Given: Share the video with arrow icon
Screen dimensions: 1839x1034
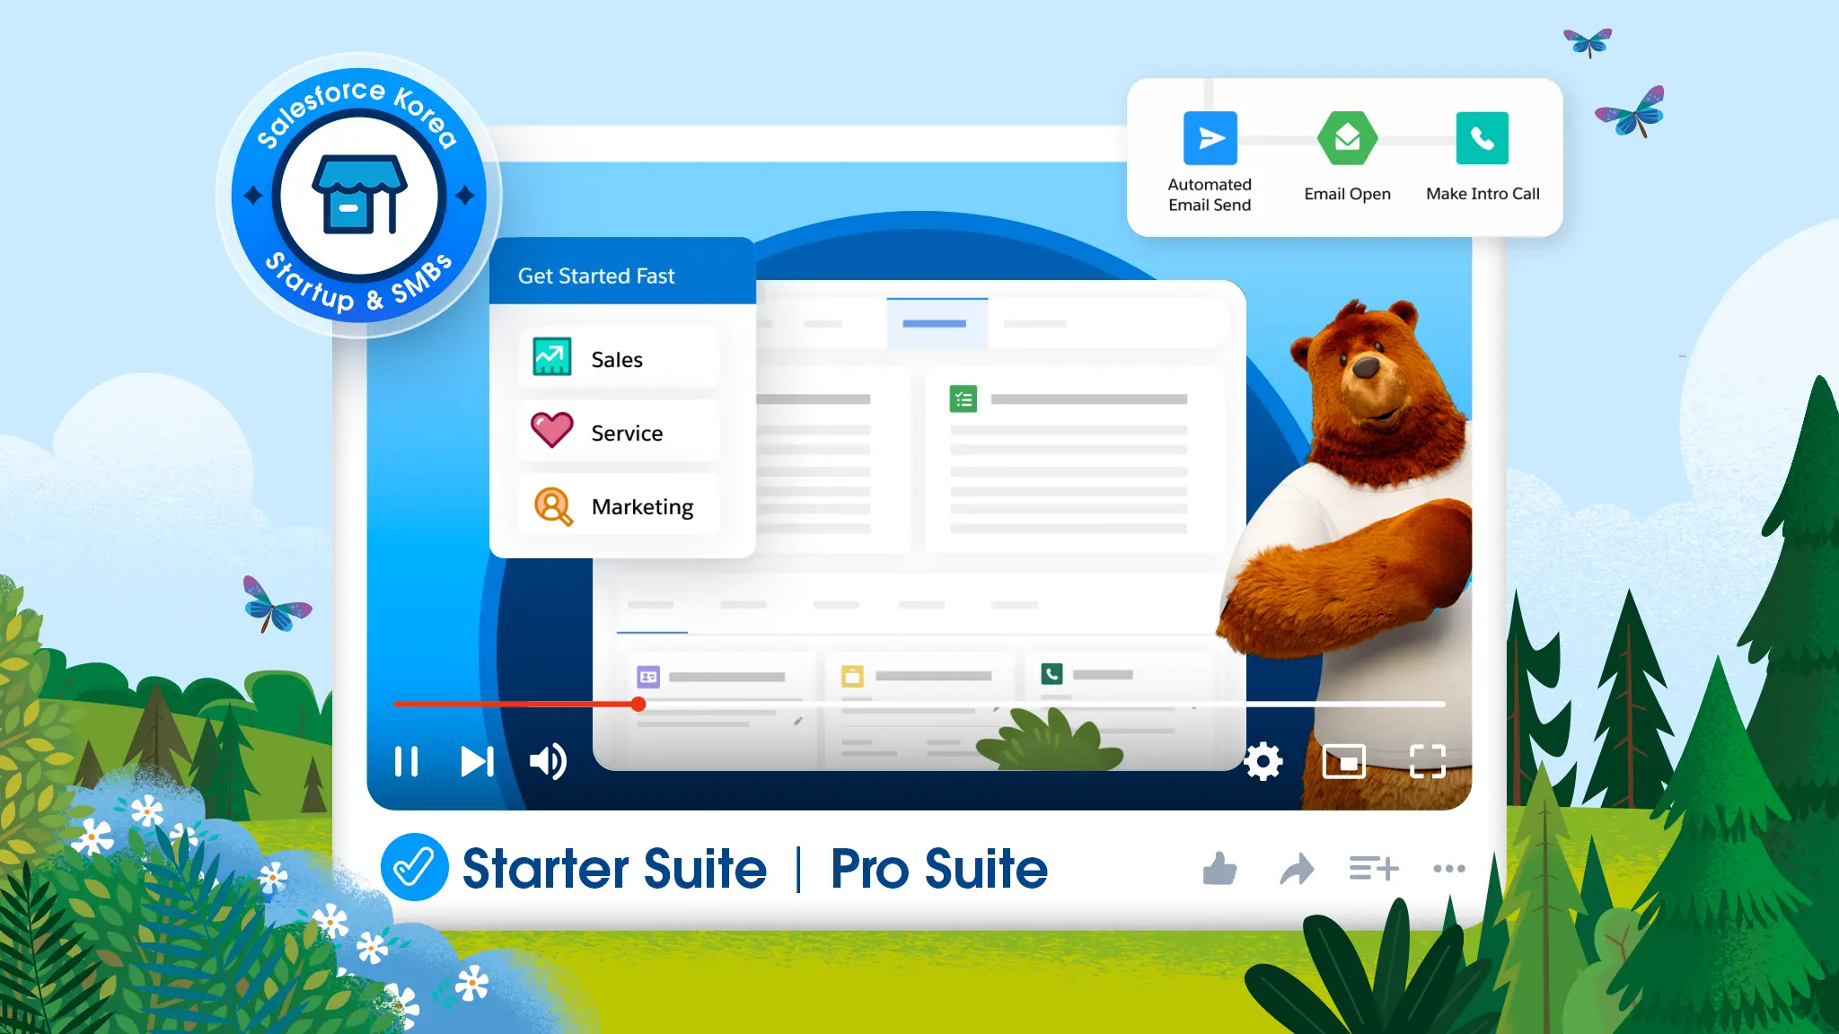Looking at the screenshot, I should [x=1297, y=868].
